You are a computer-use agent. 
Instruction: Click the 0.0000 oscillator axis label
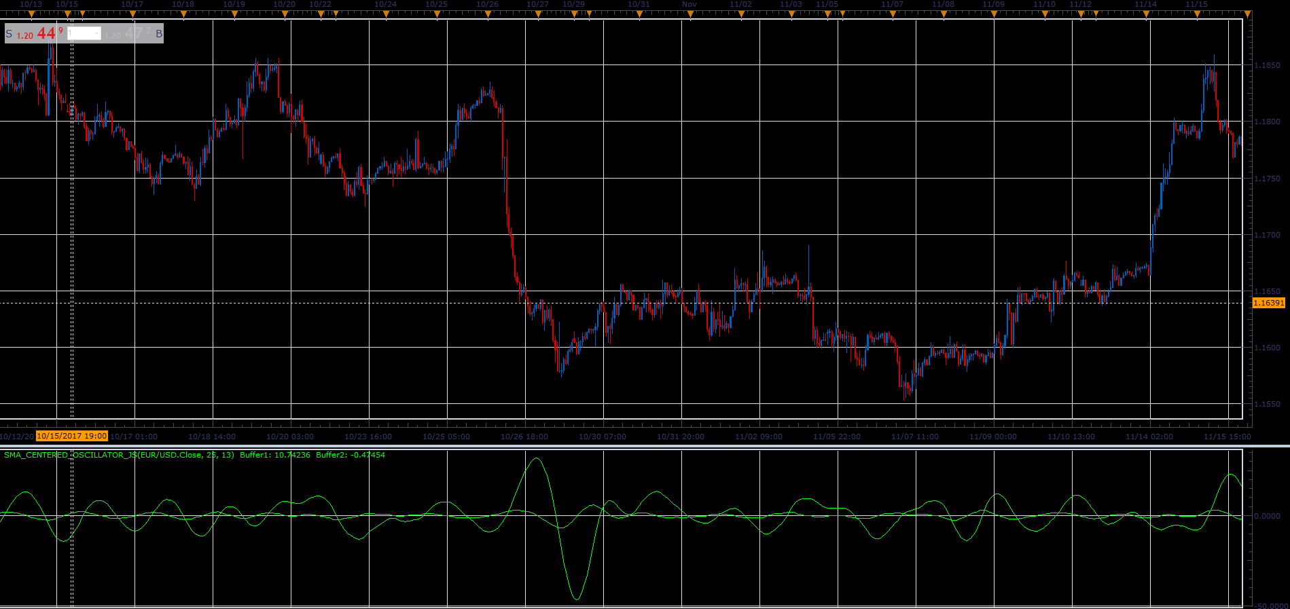[x=1267, y=516]
